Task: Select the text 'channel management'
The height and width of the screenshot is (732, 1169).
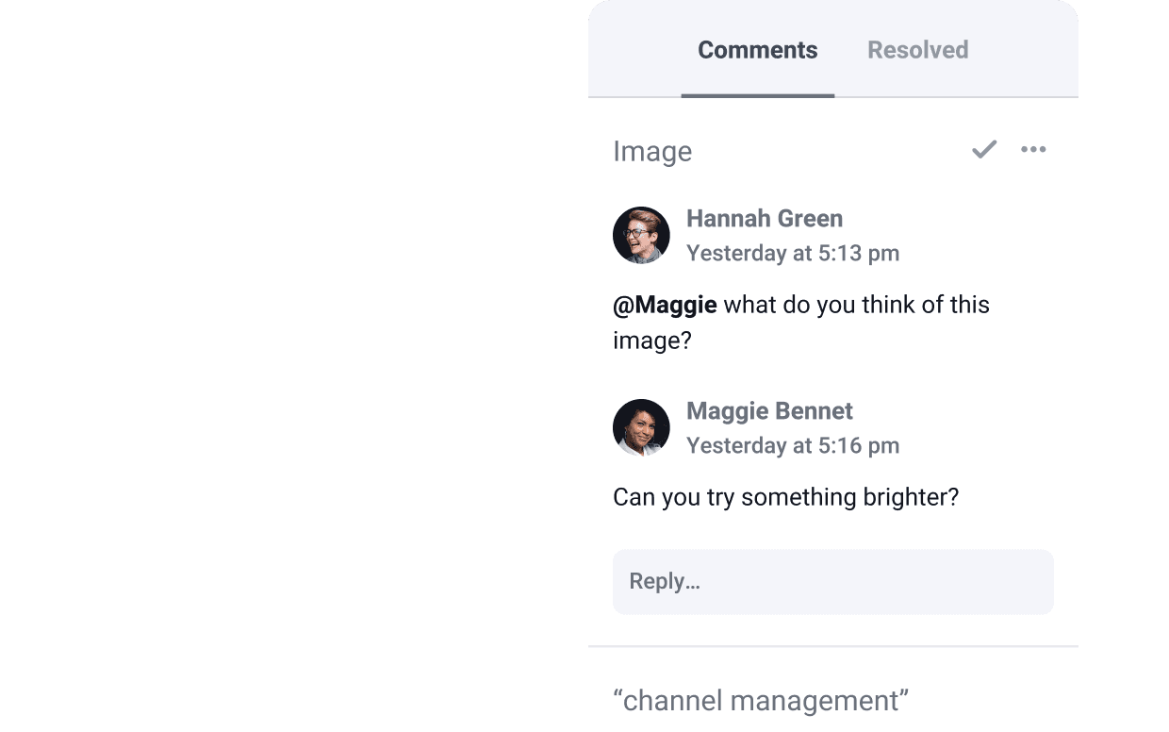Action: (x=759, y=700)
